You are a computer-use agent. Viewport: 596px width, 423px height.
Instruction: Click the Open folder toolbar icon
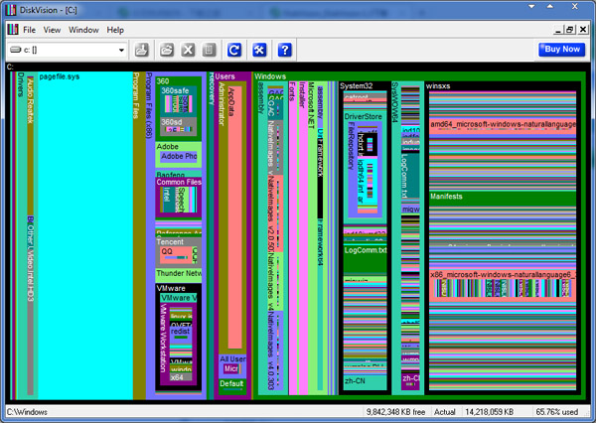pos(167,50)
